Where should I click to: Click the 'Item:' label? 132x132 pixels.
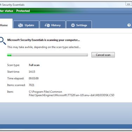(10, 92)
